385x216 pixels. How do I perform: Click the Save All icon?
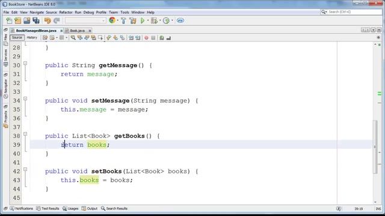(x=36, y=20)
